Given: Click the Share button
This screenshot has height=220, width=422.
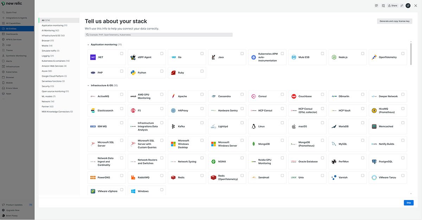Looking at the screenshot, I should tap(392, 6).
